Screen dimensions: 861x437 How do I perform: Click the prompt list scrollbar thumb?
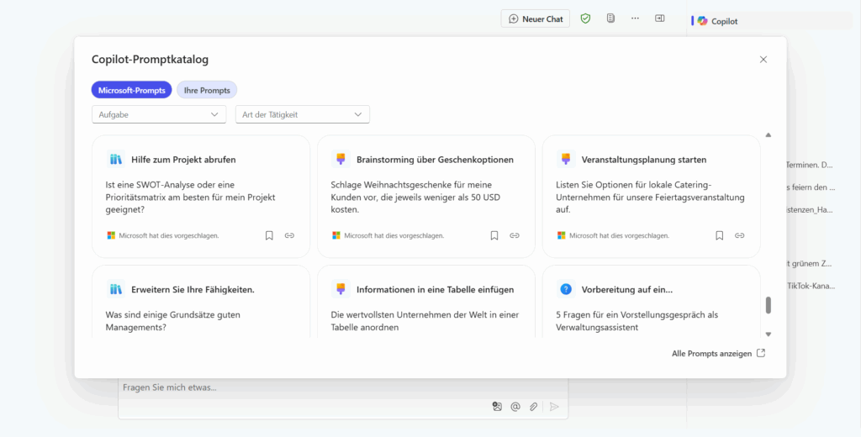[x=769, y=305]
